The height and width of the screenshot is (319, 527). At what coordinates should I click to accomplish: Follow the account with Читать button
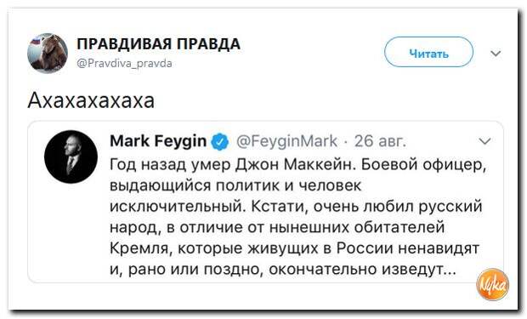click(428, 52)
